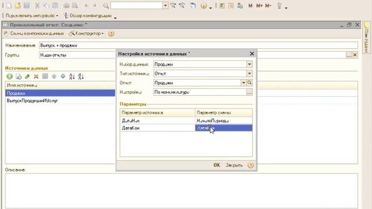Image resolution: width=372 pixels, height=209 pixels.
Task: Click the Find previous icon
Action: (182, 5)
